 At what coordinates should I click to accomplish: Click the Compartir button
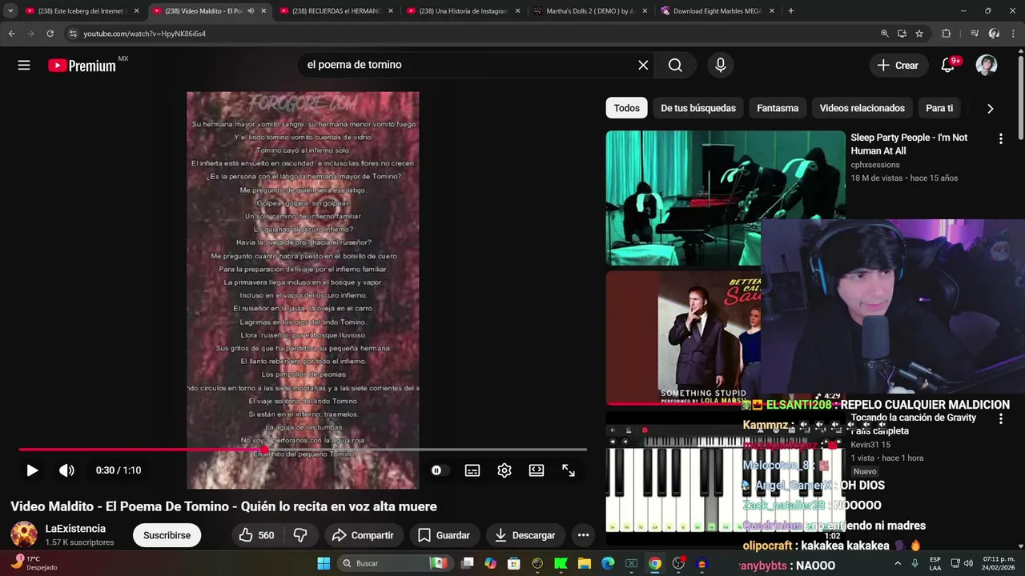pos(363,535)
